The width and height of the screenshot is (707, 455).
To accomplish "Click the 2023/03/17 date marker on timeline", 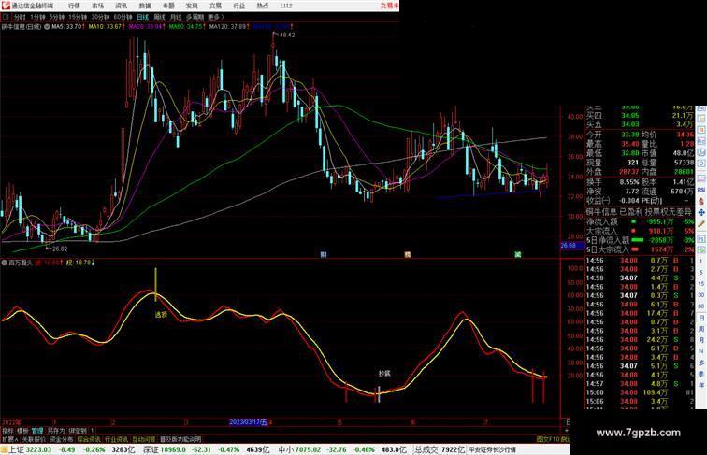I will 248,422.
